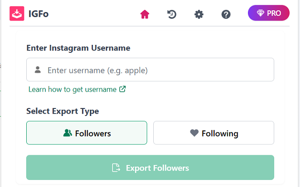
Task: Open the "Learn how to get username" link
Action: [72, 89]
